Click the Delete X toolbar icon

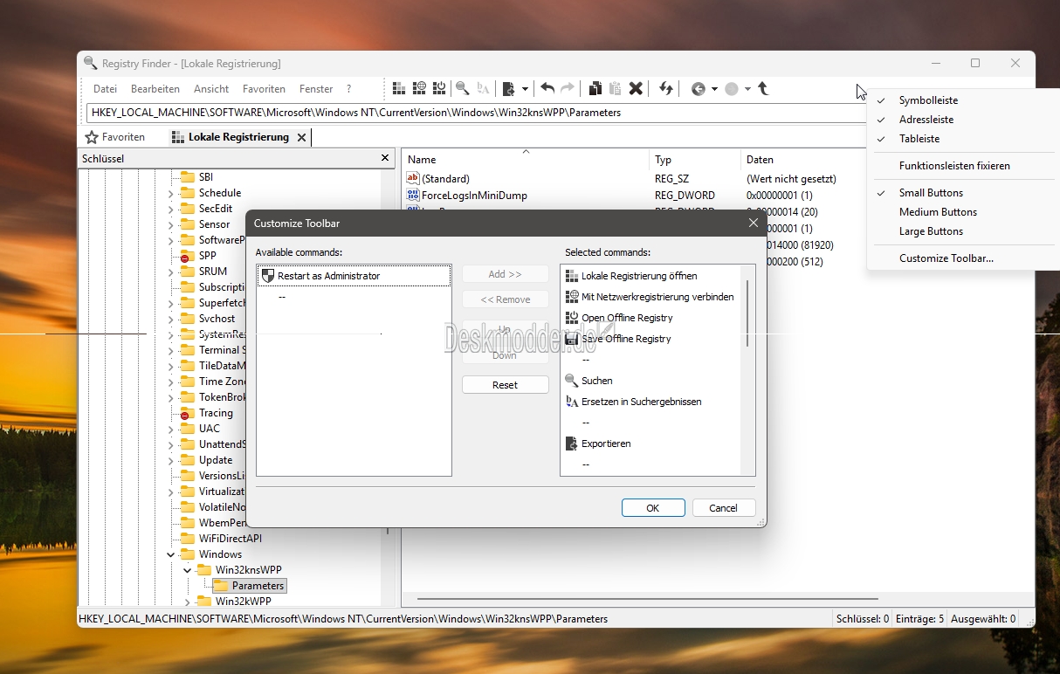tap(637, 89)
